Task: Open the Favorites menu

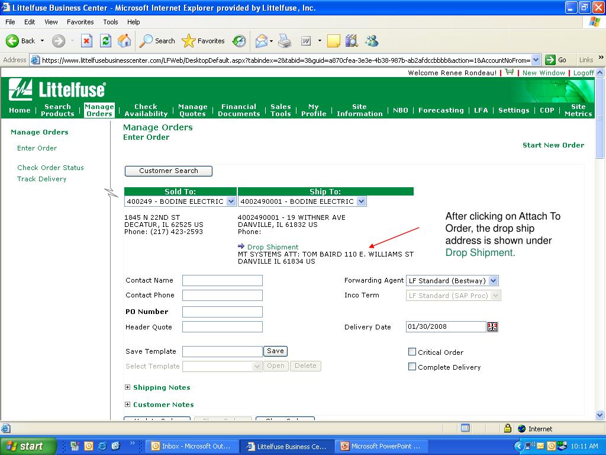Action: [80, 22]
